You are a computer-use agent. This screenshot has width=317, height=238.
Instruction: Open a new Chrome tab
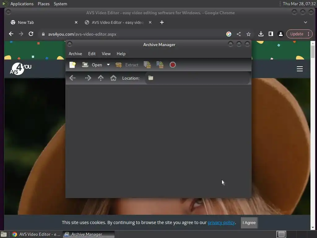pyautogui.click(x=162, y=22)
